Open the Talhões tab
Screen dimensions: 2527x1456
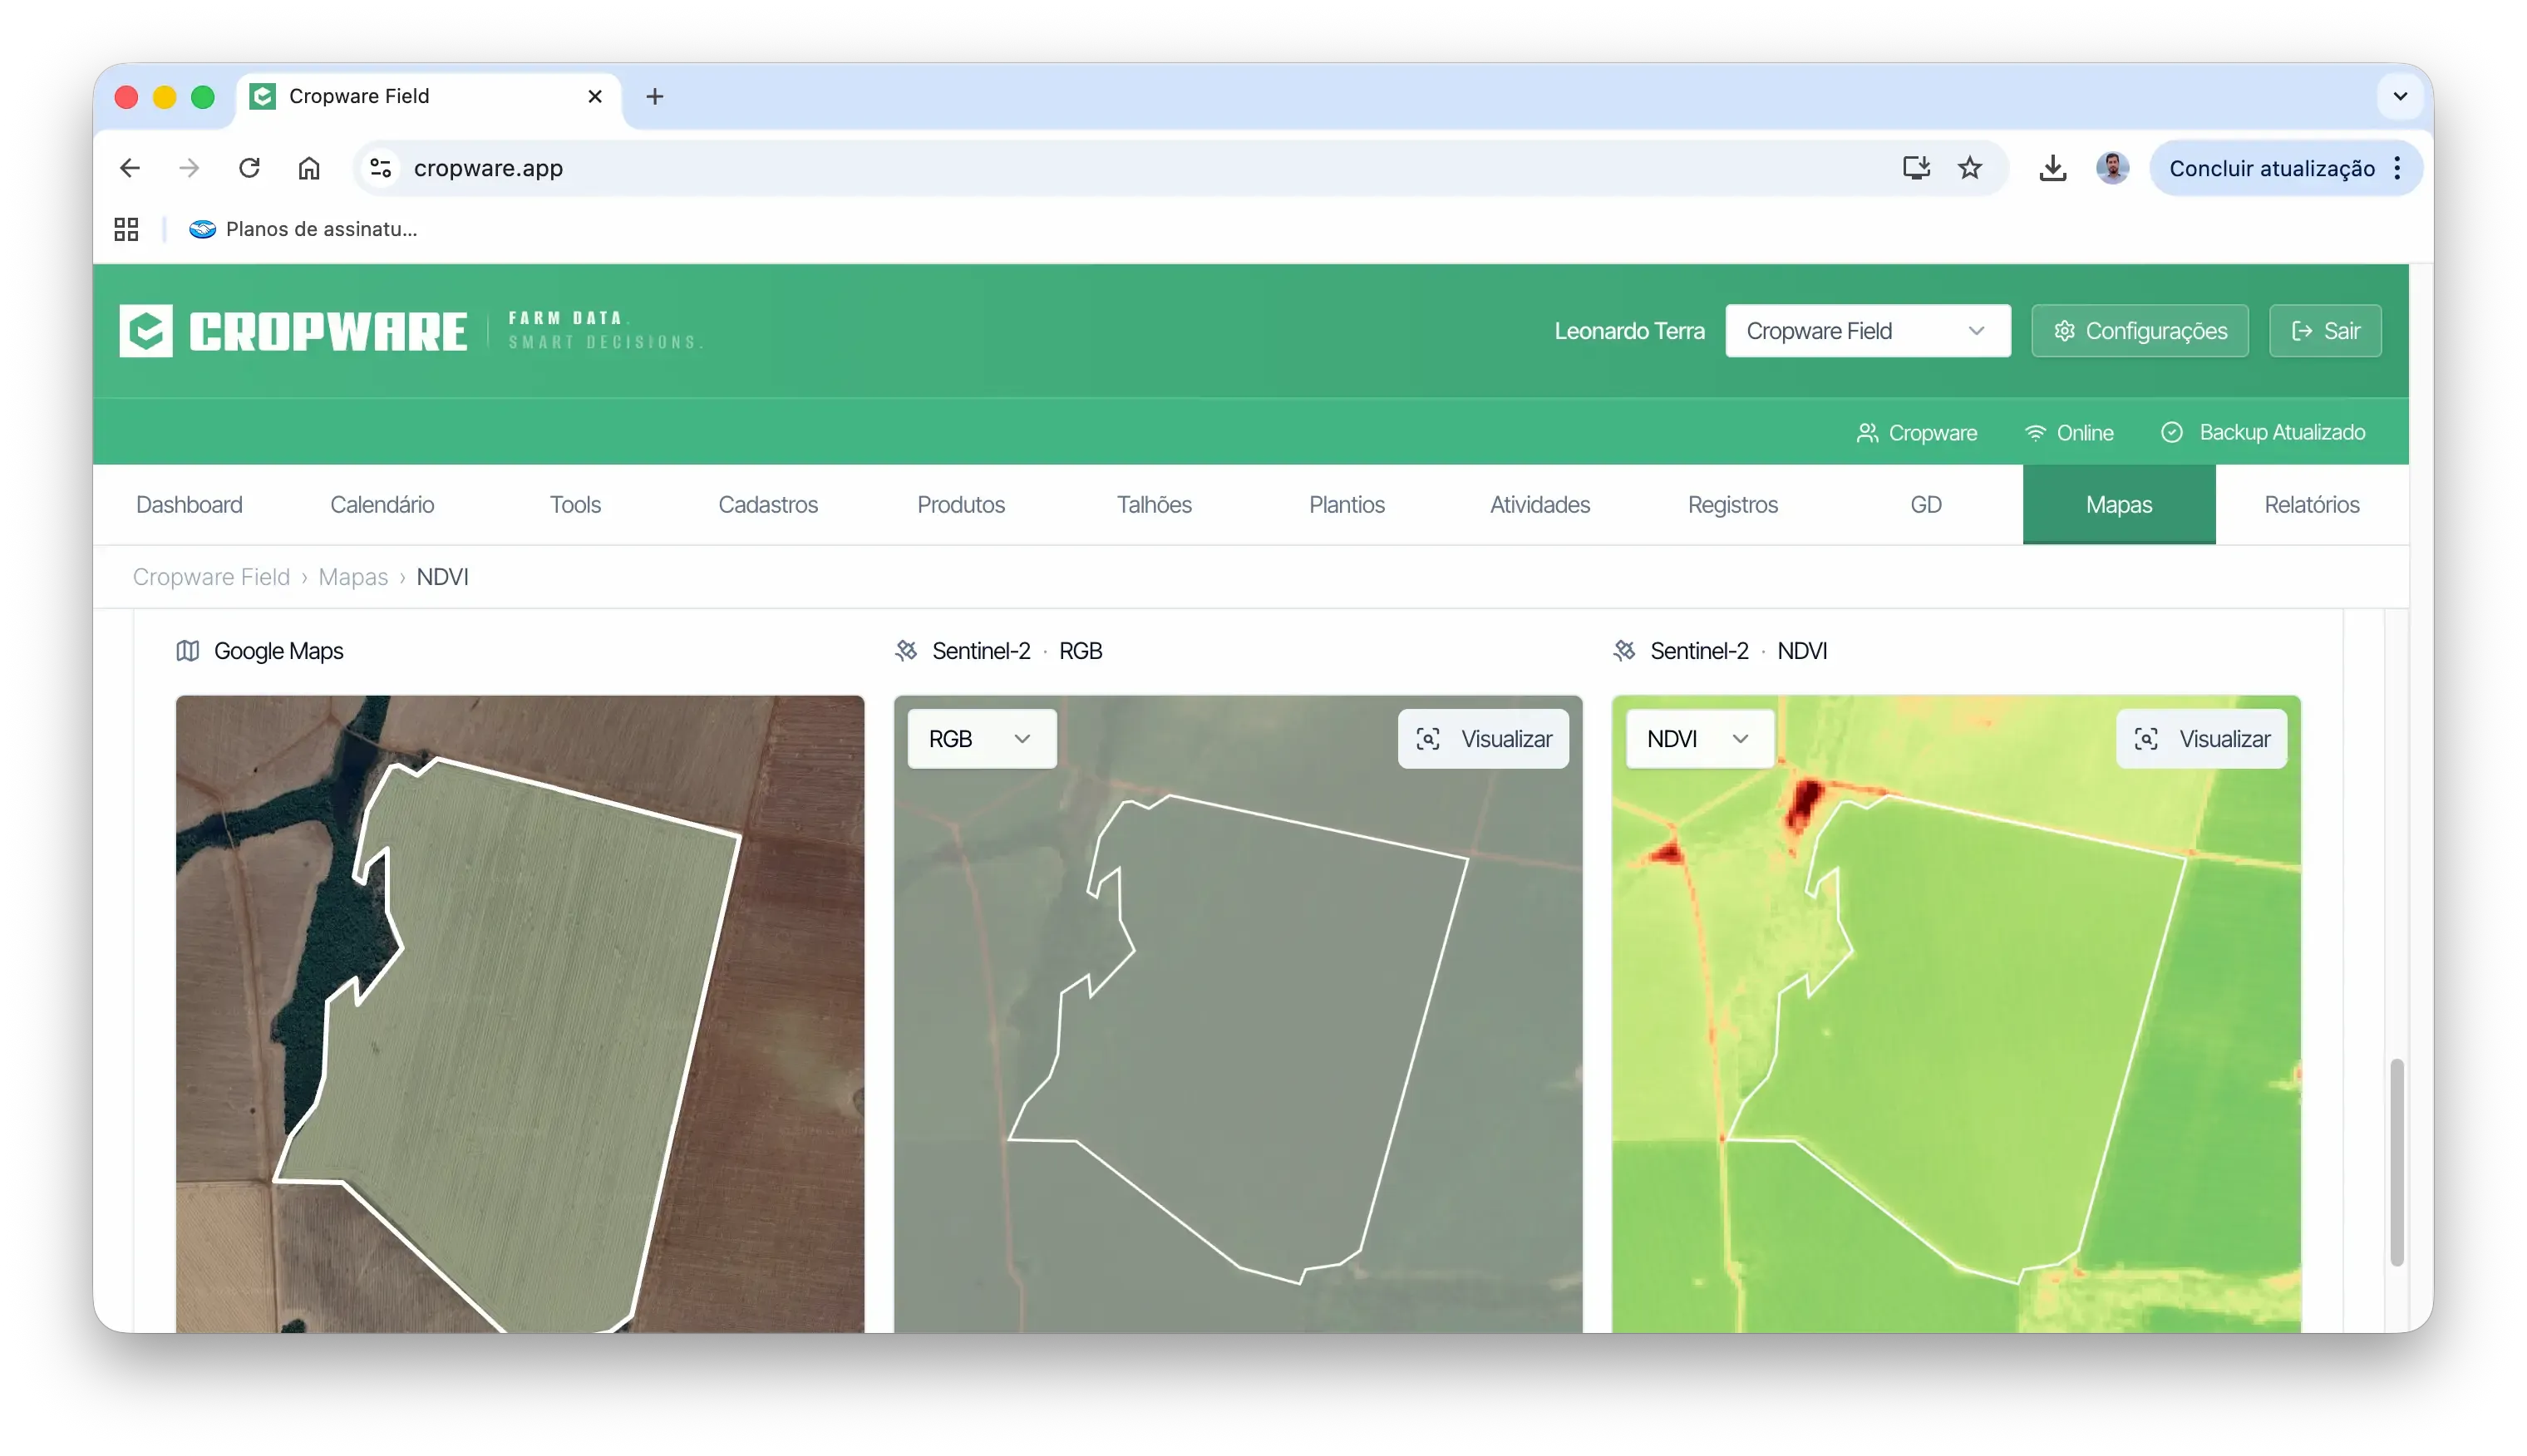1154,505
